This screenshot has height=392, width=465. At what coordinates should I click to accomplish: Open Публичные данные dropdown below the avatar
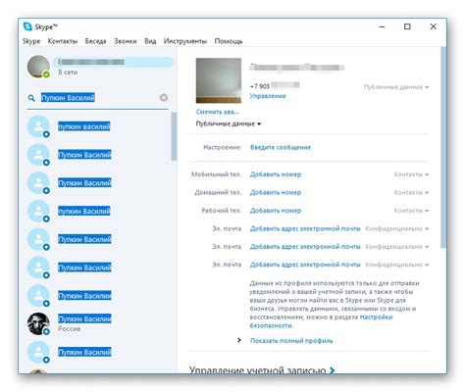pos(229,123)
